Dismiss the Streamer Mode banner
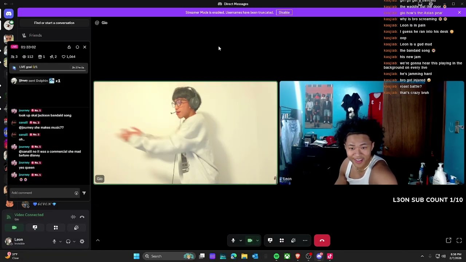The height and width of the screenshot is (262, 466). click(459, 12)
